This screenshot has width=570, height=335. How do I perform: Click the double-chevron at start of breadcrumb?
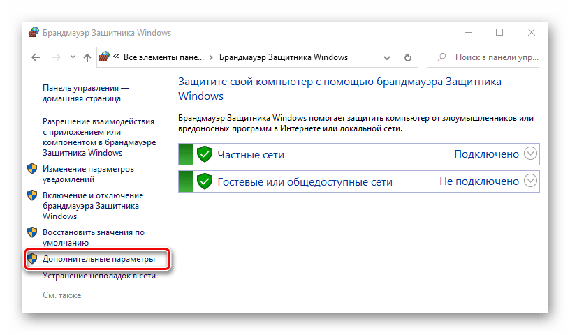point(116,57)
